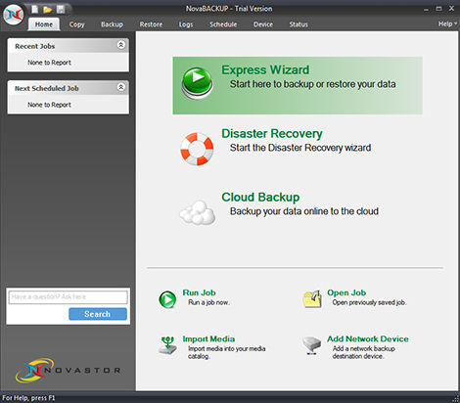Click the window resize grip in status bar

[456, 399]
